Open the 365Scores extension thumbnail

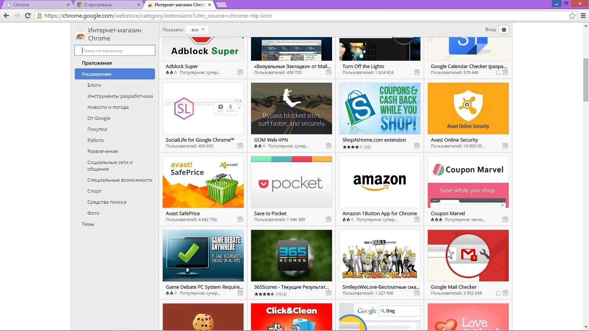pyautogui.click(x=291, y=256)
